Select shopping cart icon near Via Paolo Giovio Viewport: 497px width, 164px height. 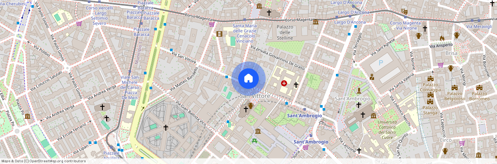click(78, 23)
